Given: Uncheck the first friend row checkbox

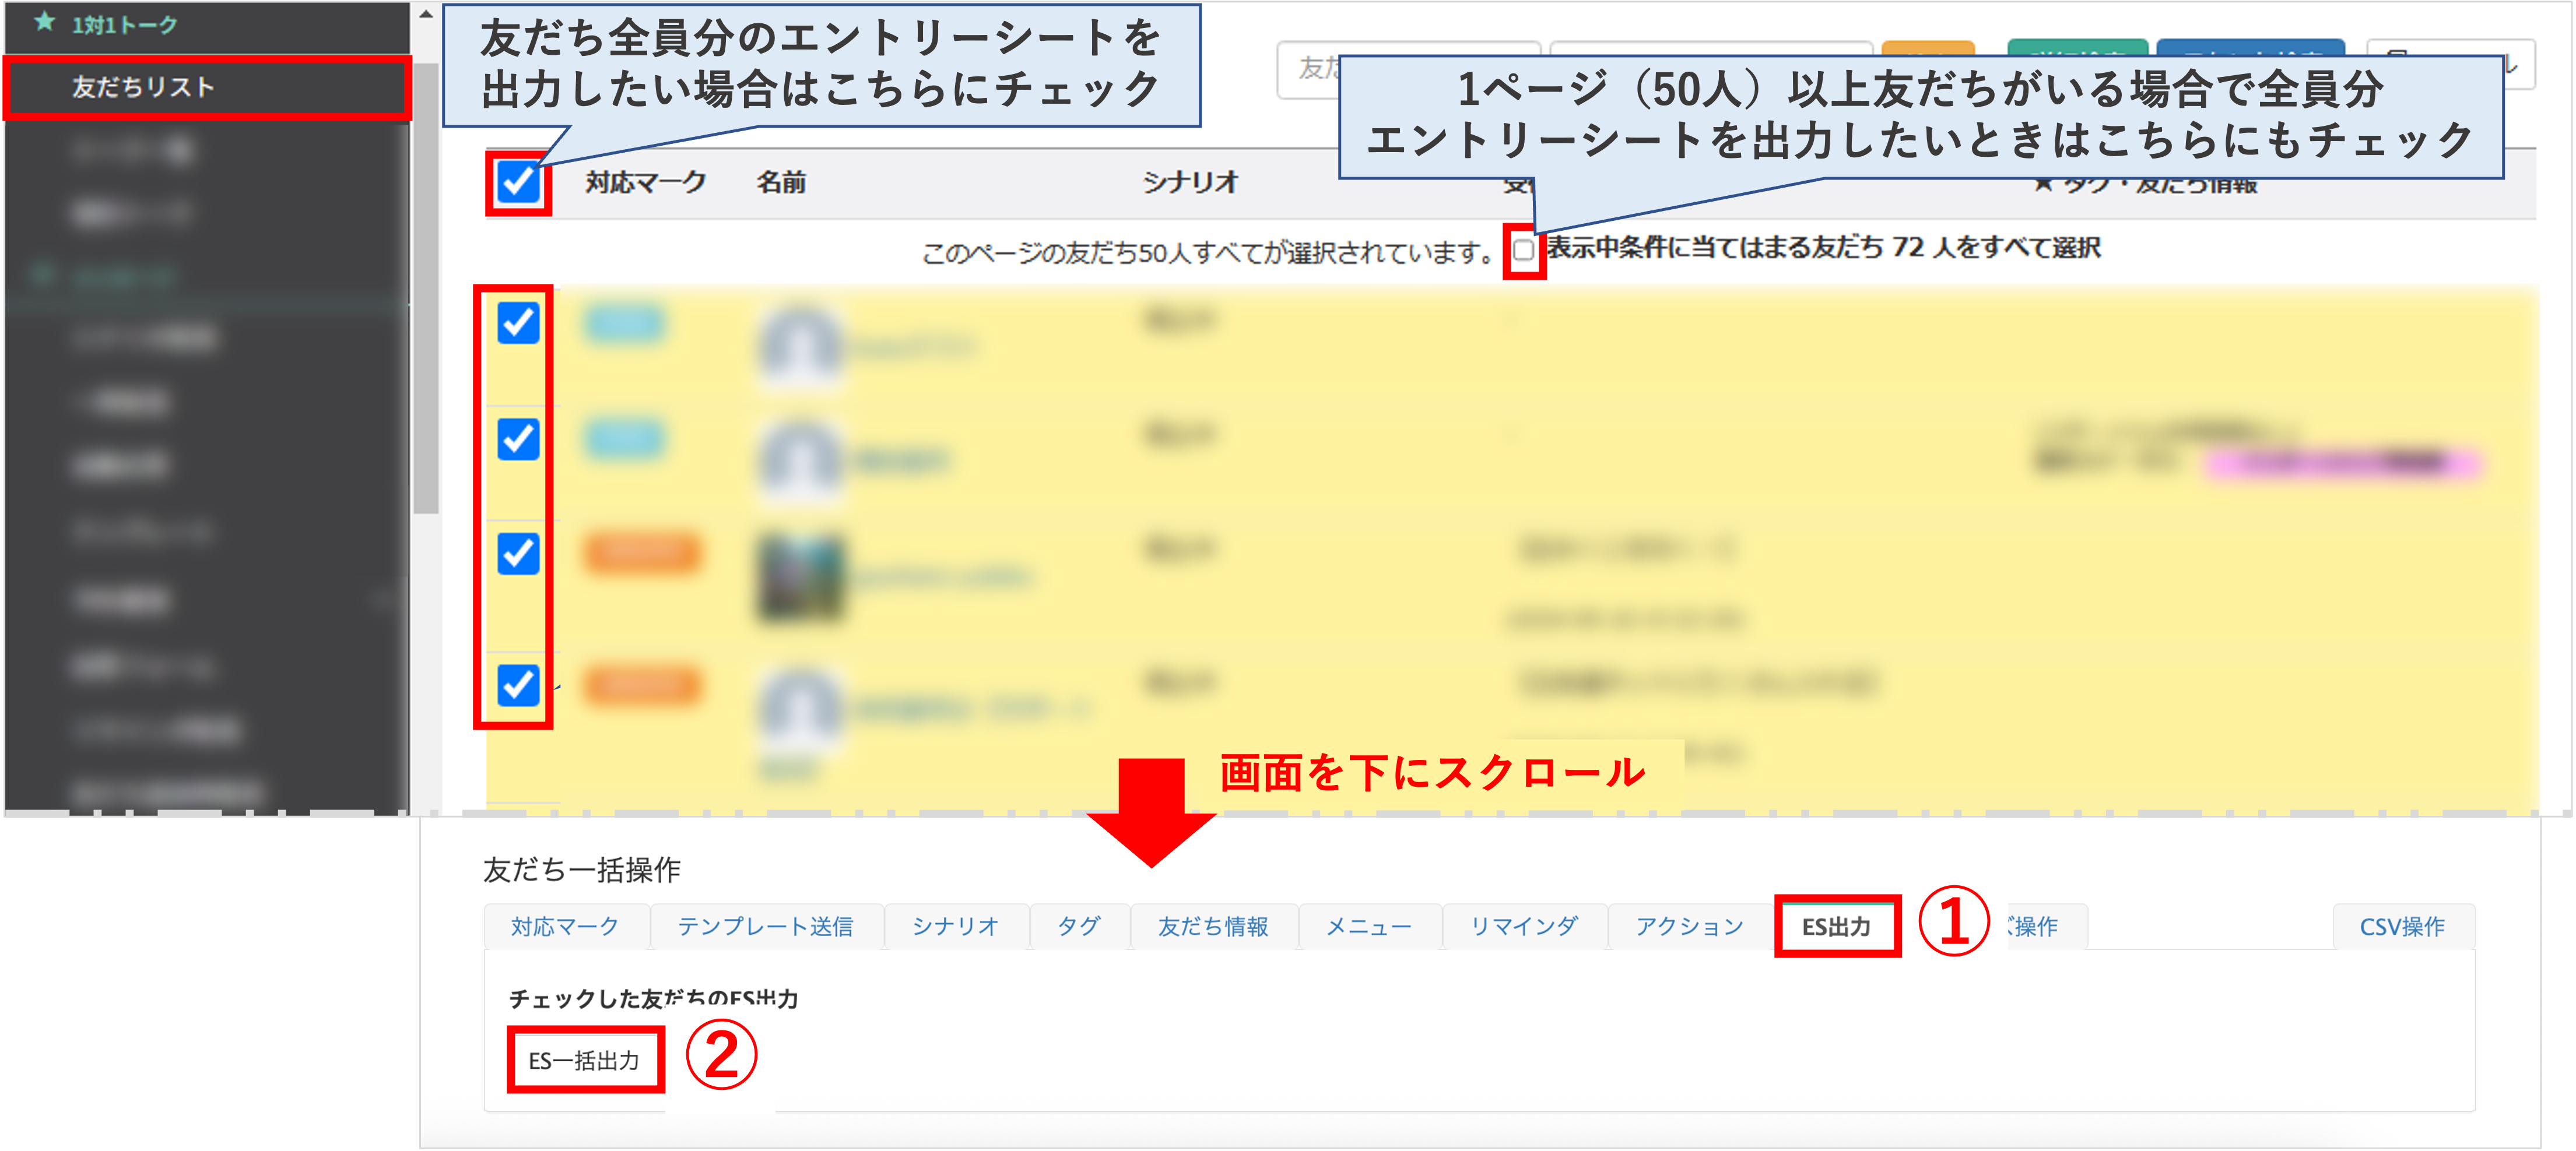Looking at the screenshot, I should (518, 323).
